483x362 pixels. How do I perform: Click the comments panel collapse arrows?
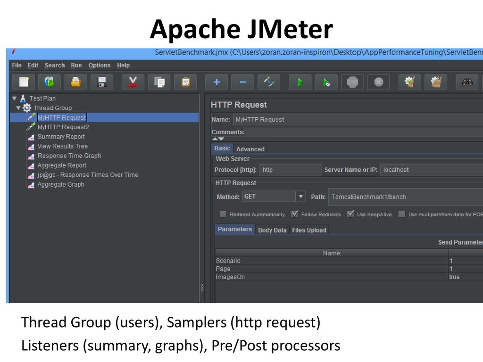click(218, 139)
